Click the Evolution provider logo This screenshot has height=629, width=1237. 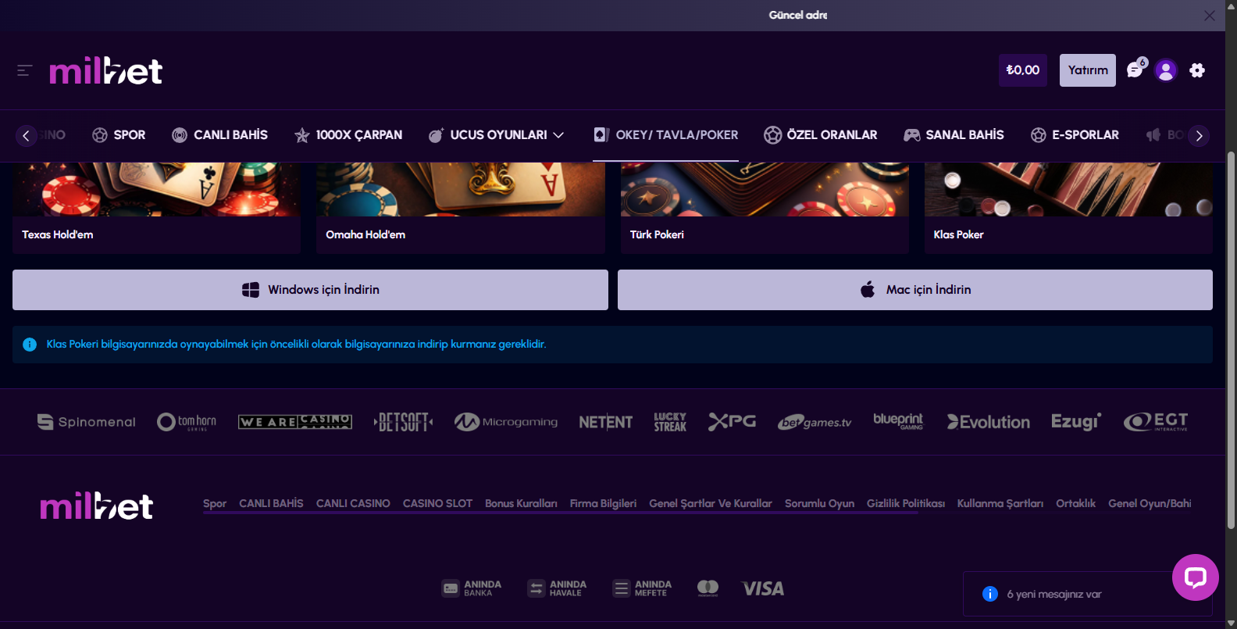click(989, 422)
